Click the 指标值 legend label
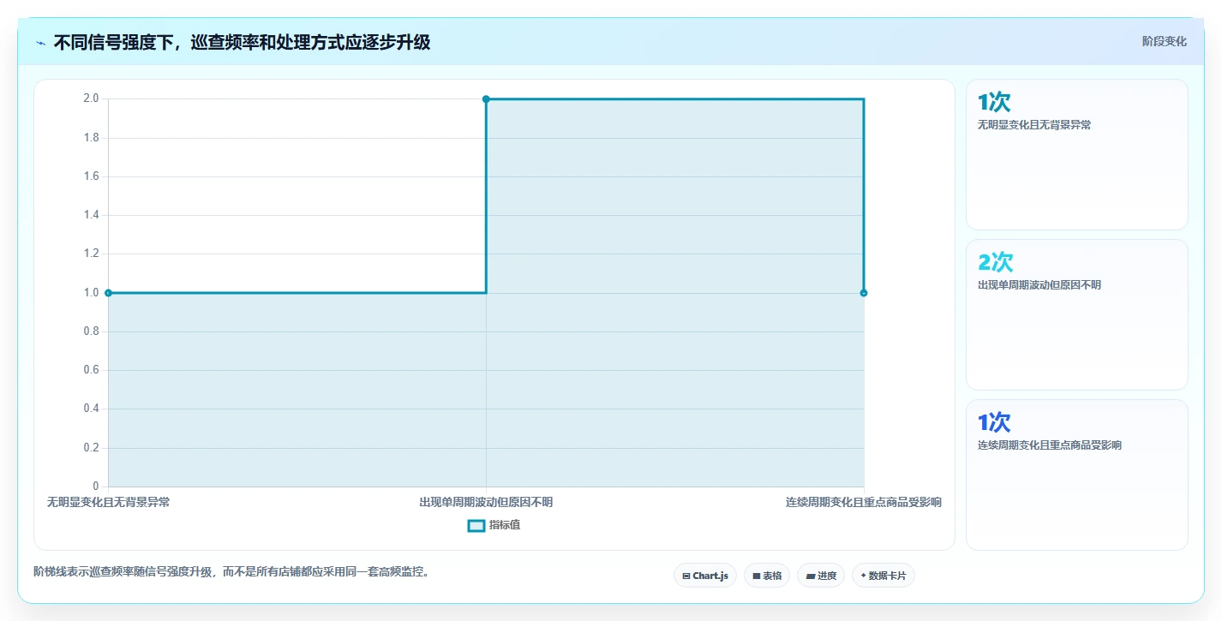The width and height of the screenshot is (1222, 621). (505, 525)
